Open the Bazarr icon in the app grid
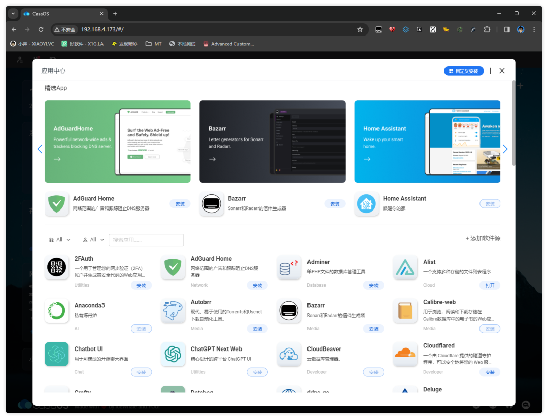 coord(289,310)
